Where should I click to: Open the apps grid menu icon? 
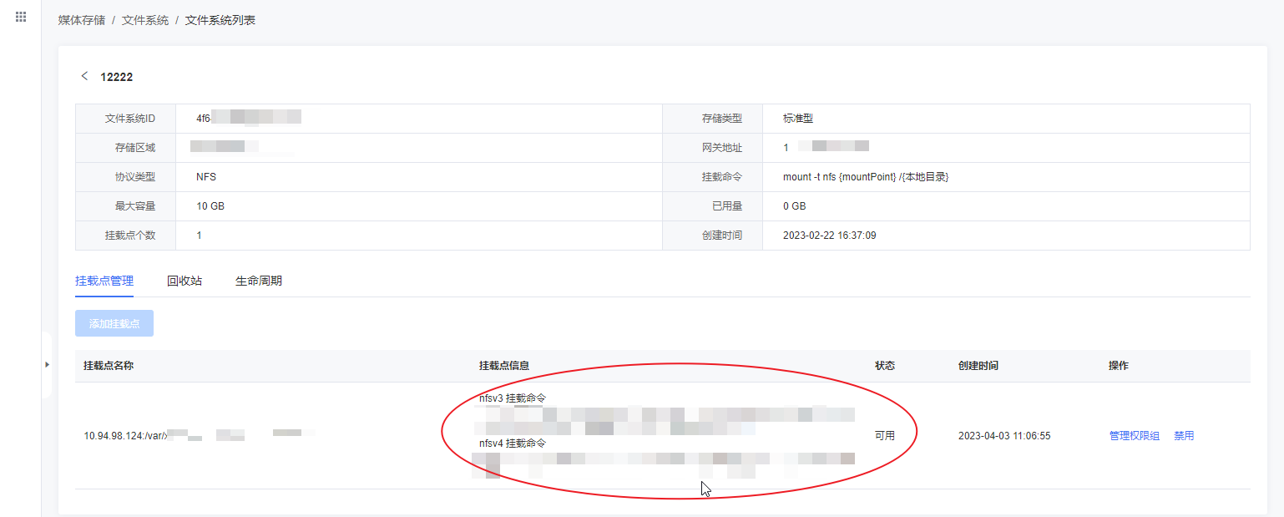click(x=21, y=17)
